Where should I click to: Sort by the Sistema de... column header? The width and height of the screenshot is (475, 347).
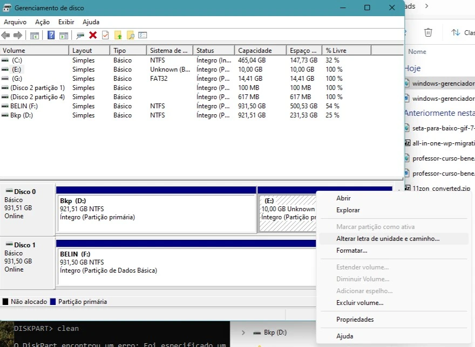tap(169, 51)
